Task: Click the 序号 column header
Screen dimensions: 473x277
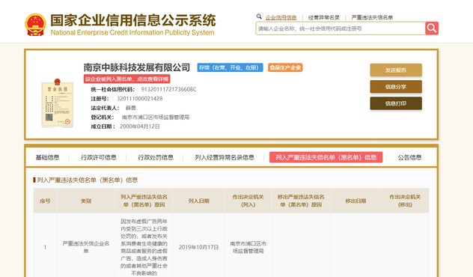Action: pos(45,201)
